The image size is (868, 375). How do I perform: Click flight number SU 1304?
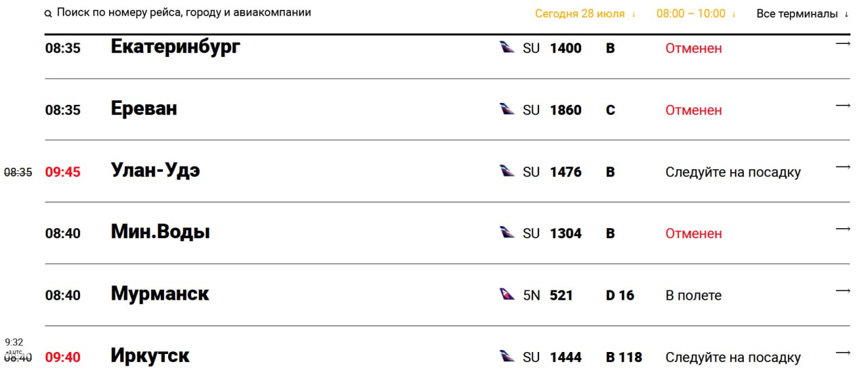(x=552, y=234)
